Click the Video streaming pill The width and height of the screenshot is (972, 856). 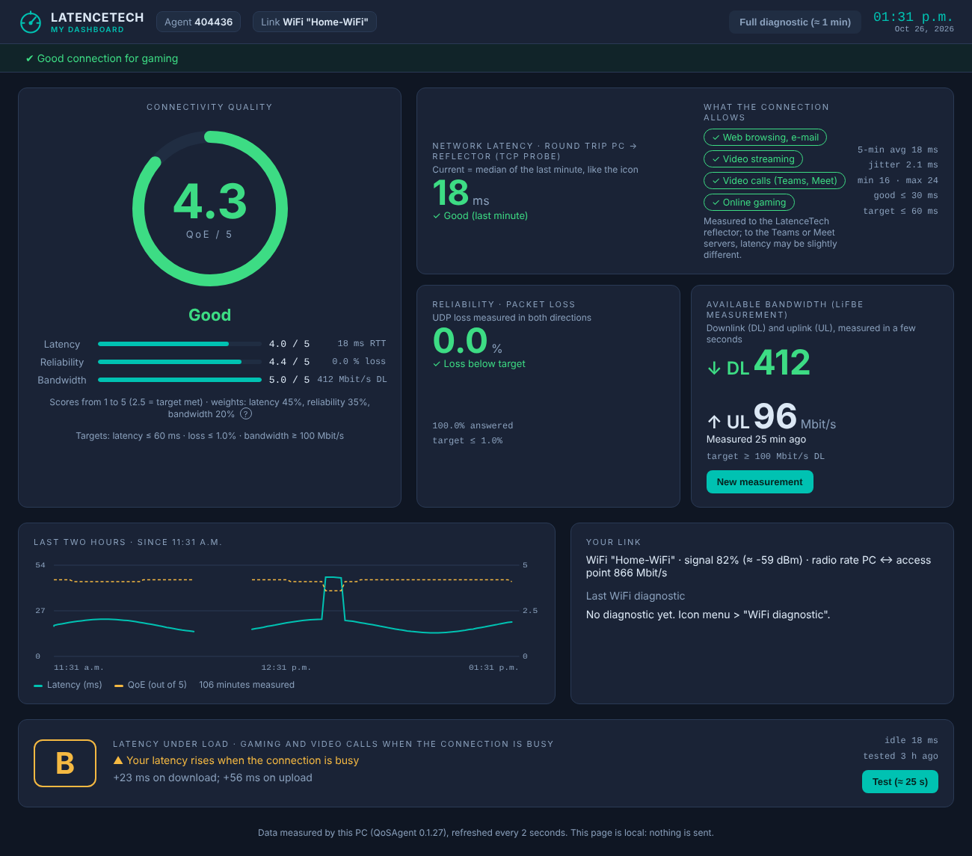(x=753, y=159)
